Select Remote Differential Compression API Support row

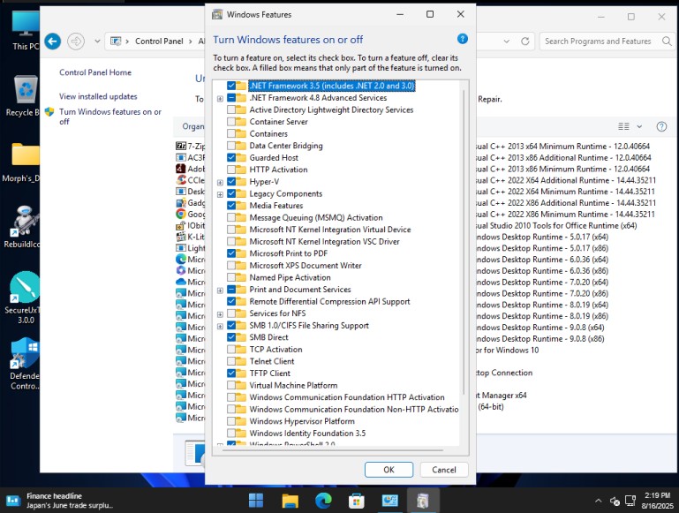click(329, 301)
